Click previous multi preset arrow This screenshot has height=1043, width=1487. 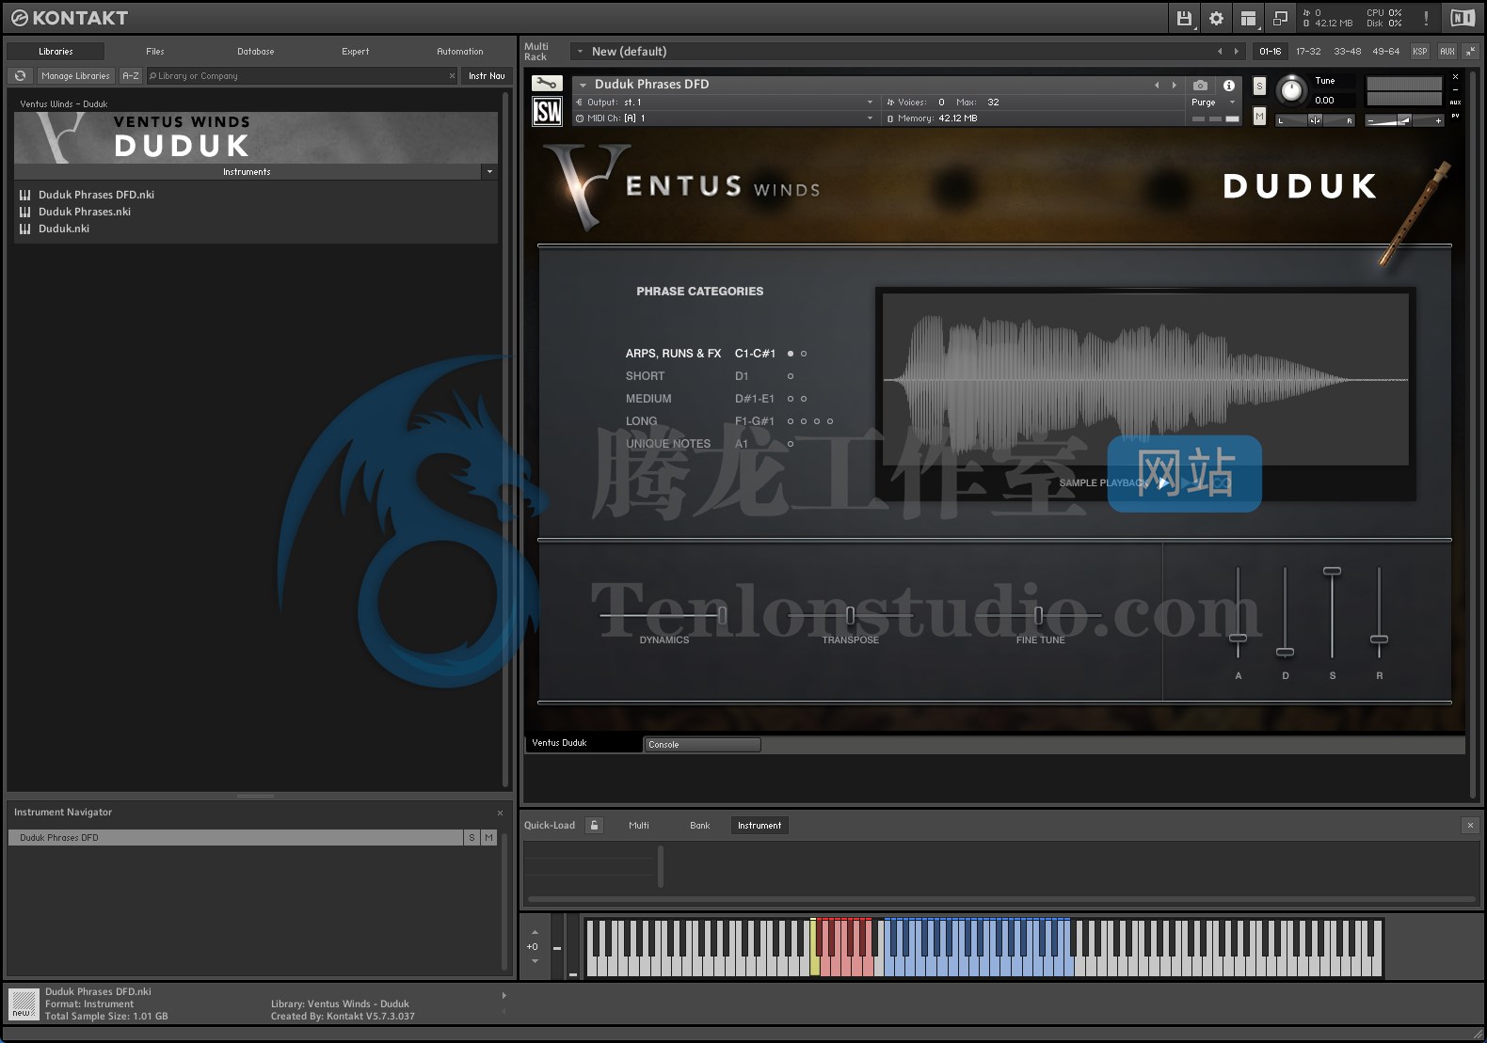tap(1220, 52)
